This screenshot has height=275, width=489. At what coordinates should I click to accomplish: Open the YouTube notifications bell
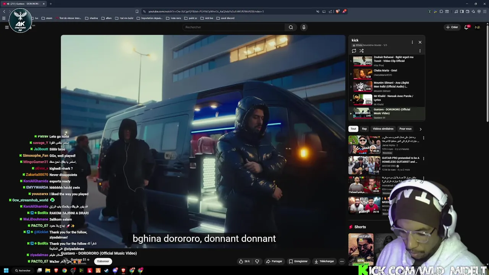[467, 27]
